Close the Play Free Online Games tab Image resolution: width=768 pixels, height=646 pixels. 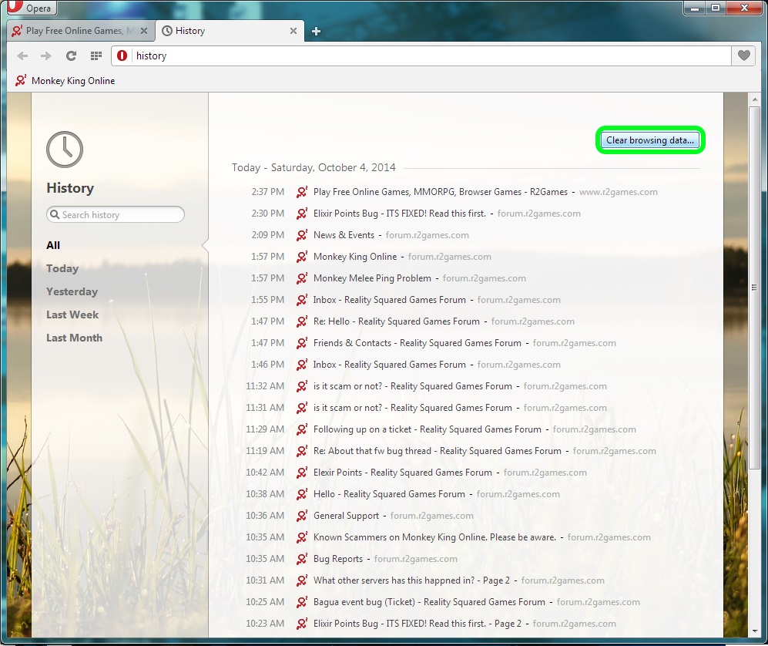pyautogui.click(x=143, y=32)
